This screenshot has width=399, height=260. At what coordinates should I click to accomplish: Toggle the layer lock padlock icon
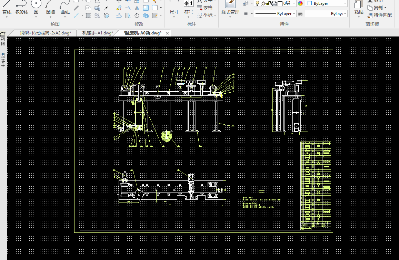pyautogui.click(x=268, y=3)
